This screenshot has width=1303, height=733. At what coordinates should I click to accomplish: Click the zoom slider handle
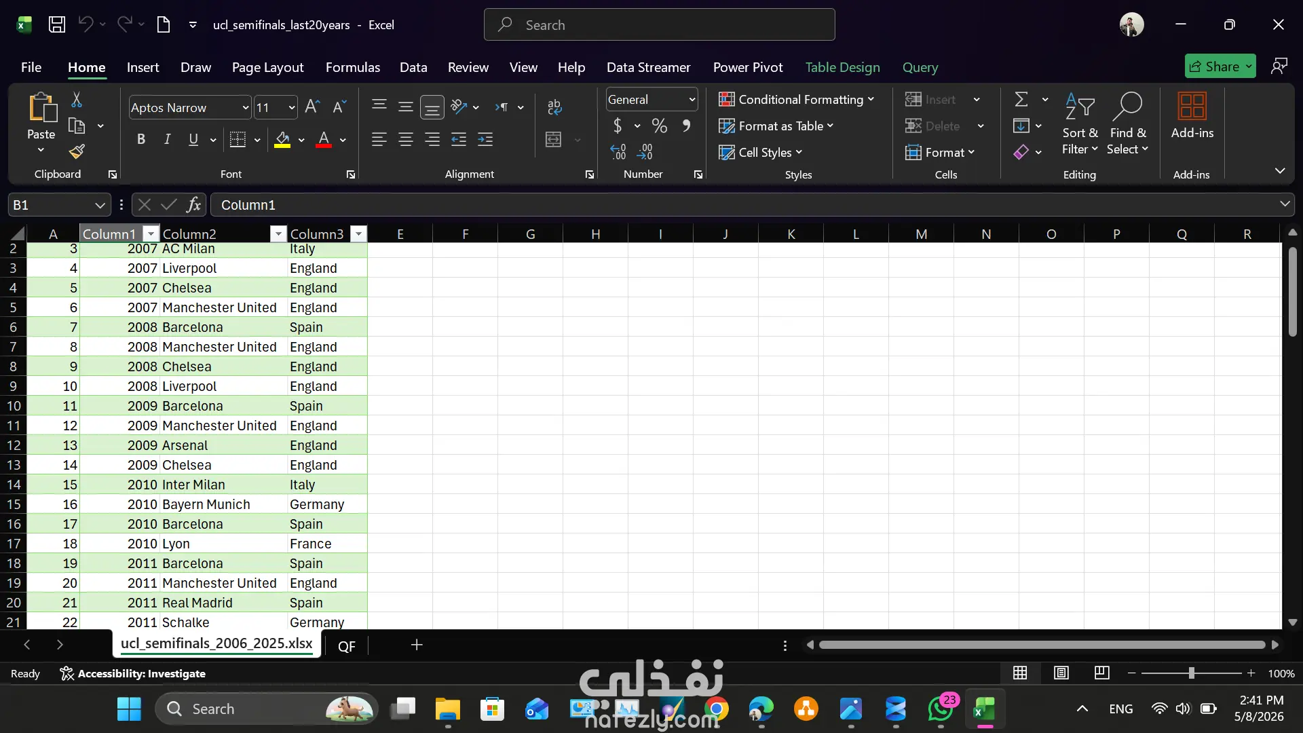click(x=1191, y=673)
